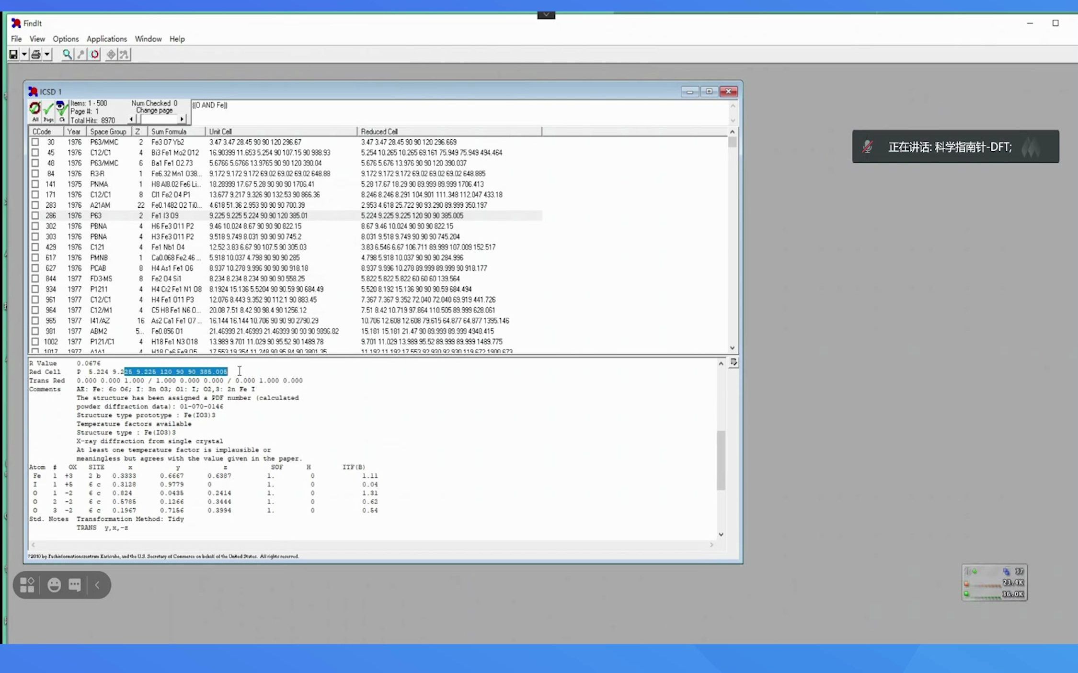Select the Fe1 I3 O9 sum formula row
Image resolution: width=1078 pixels, height=673 pixels.
(x=285, y=216)
